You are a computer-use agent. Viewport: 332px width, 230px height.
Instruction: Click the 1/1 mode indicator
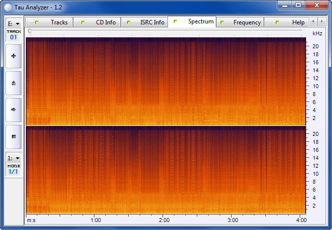tap(13, 172)
